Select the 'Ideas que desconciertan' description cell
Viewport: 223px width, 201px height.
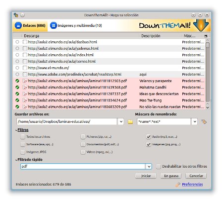click(159, 94)
